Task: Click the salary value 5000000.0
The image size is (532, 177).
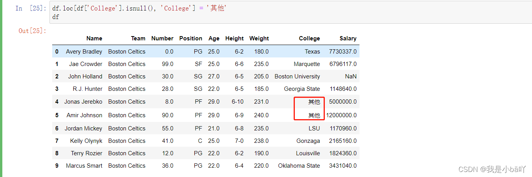Action: (x=343, y=102)
